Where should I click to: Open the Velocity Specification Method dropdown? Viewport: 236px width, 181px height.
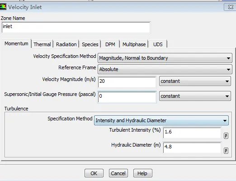[165, 58]
